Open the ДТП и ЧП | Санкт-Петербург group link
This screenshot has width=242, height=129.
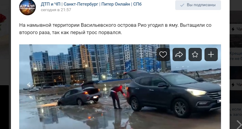point(91,4)
